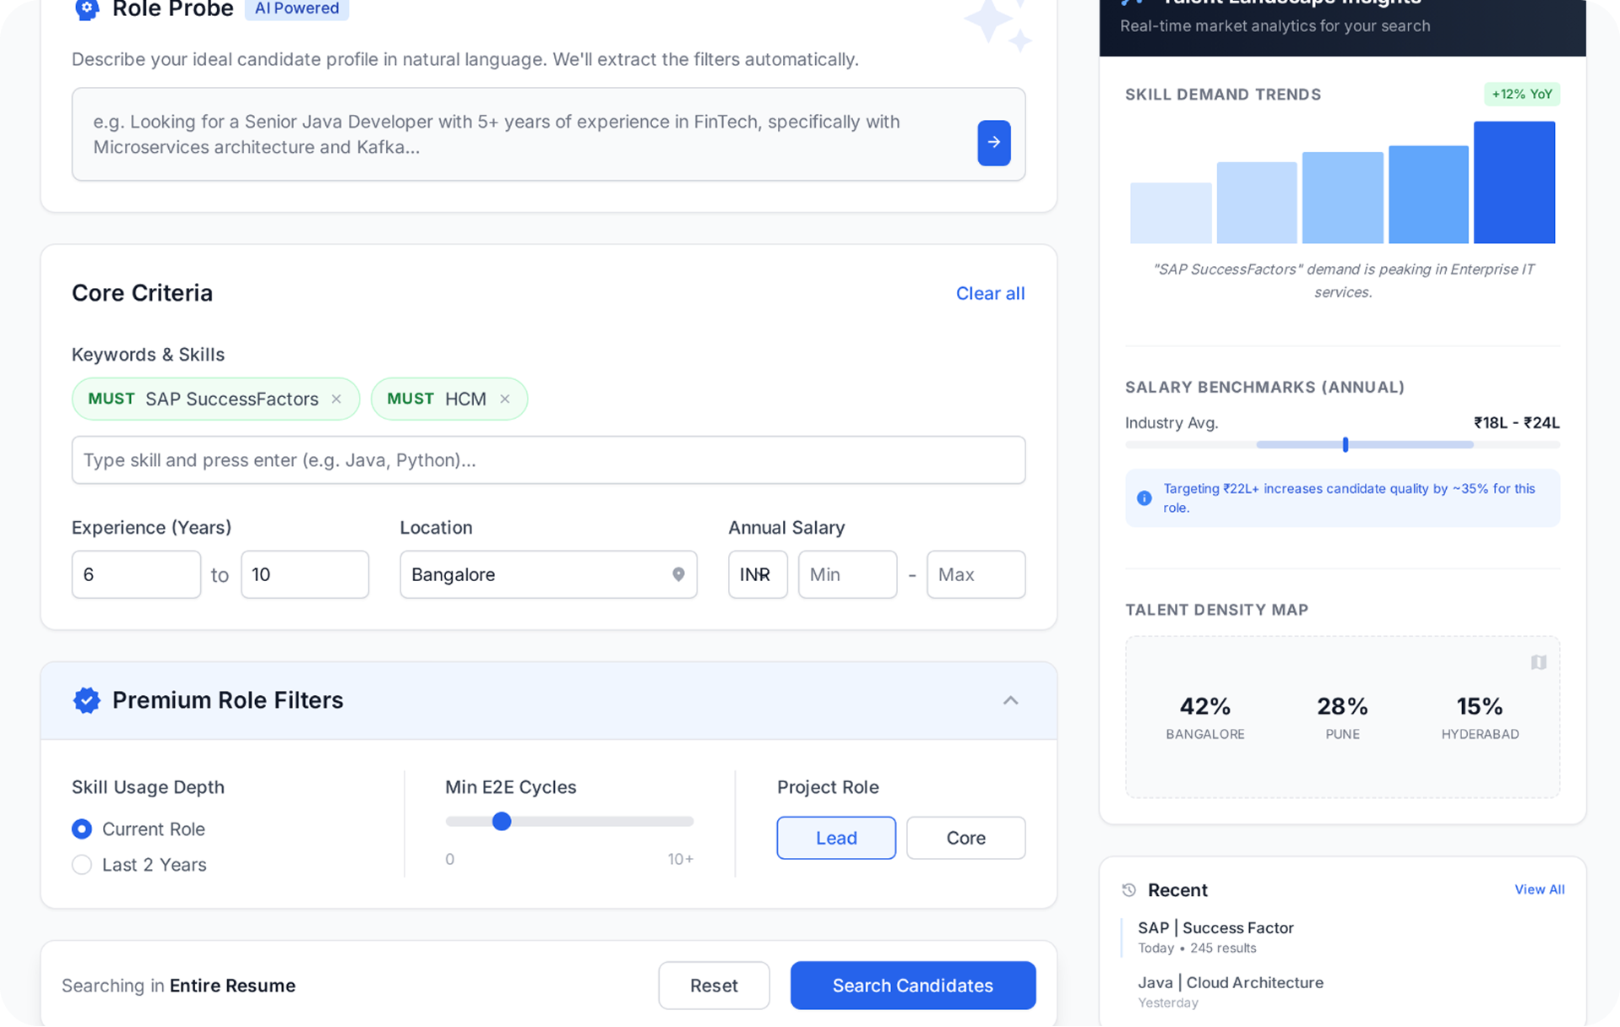The image size is (1620, 1027).
Task: Click the Industry Avg. salary benchmark marker
Action: coord(1345,444)
